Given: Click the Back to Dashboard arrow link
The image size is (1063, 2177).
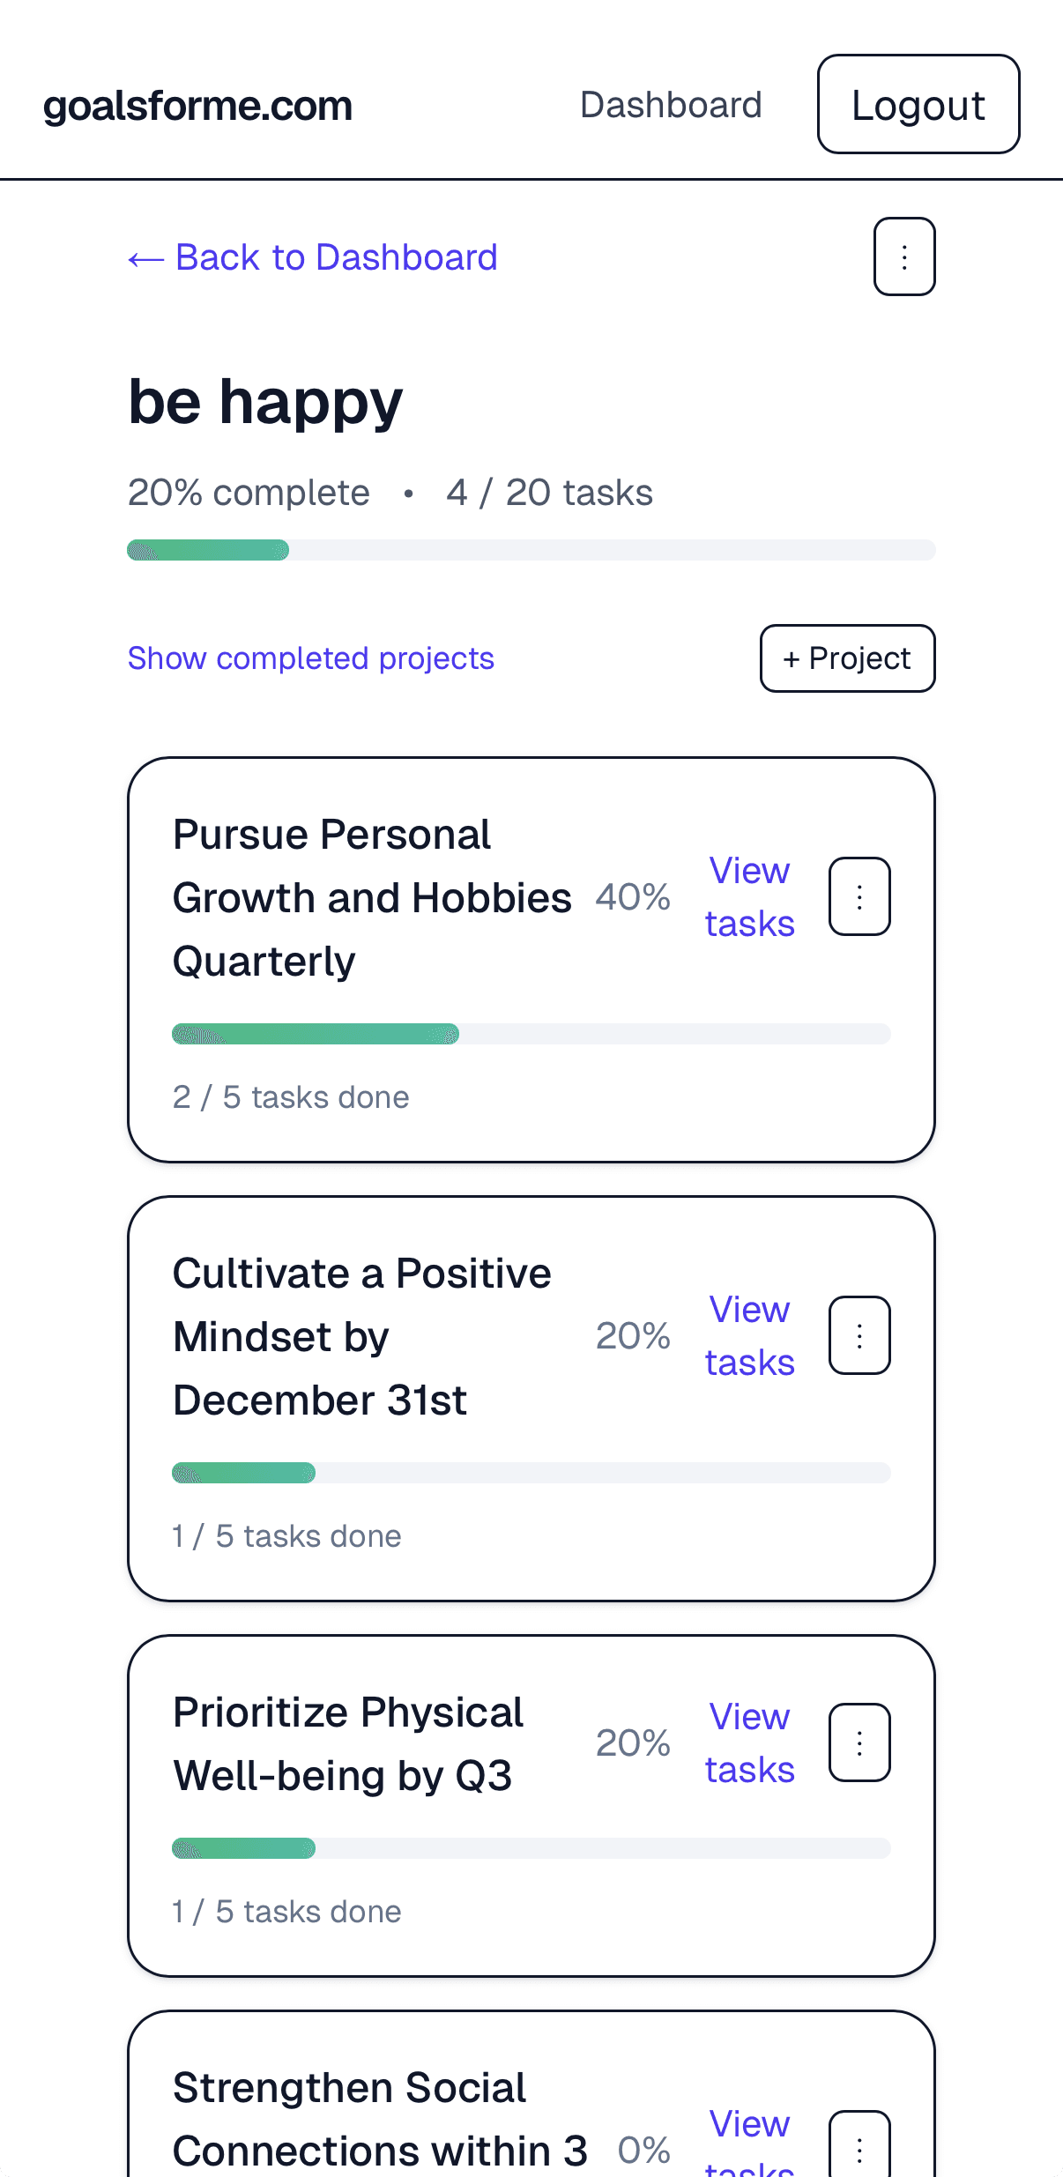Looking at the screenshot, I should tap(313, 257).
